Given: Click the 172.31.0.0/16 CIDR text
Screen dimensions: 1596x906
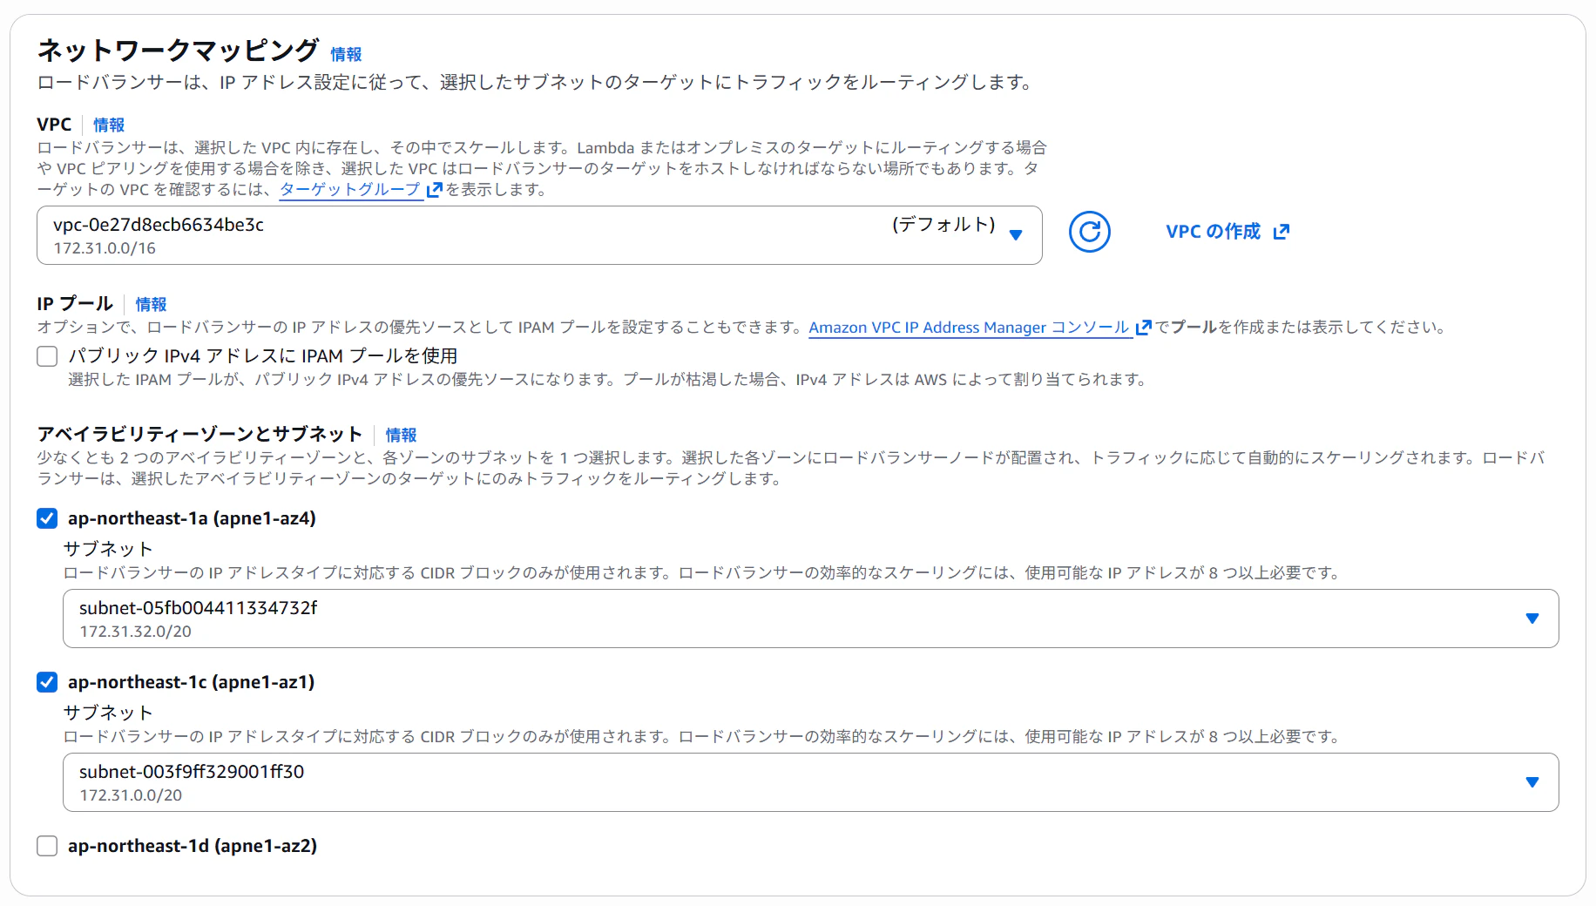Looking at the screenshot, I should point(105,248).
